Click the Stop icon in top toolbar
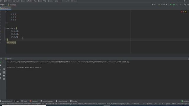 click(181, 5)
